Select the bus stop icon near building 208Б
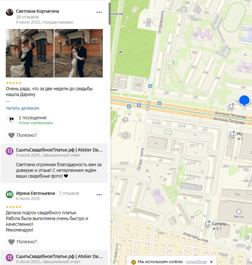This screenshot has height=265, width=252. pyautogui.click(x=150, y=86)
